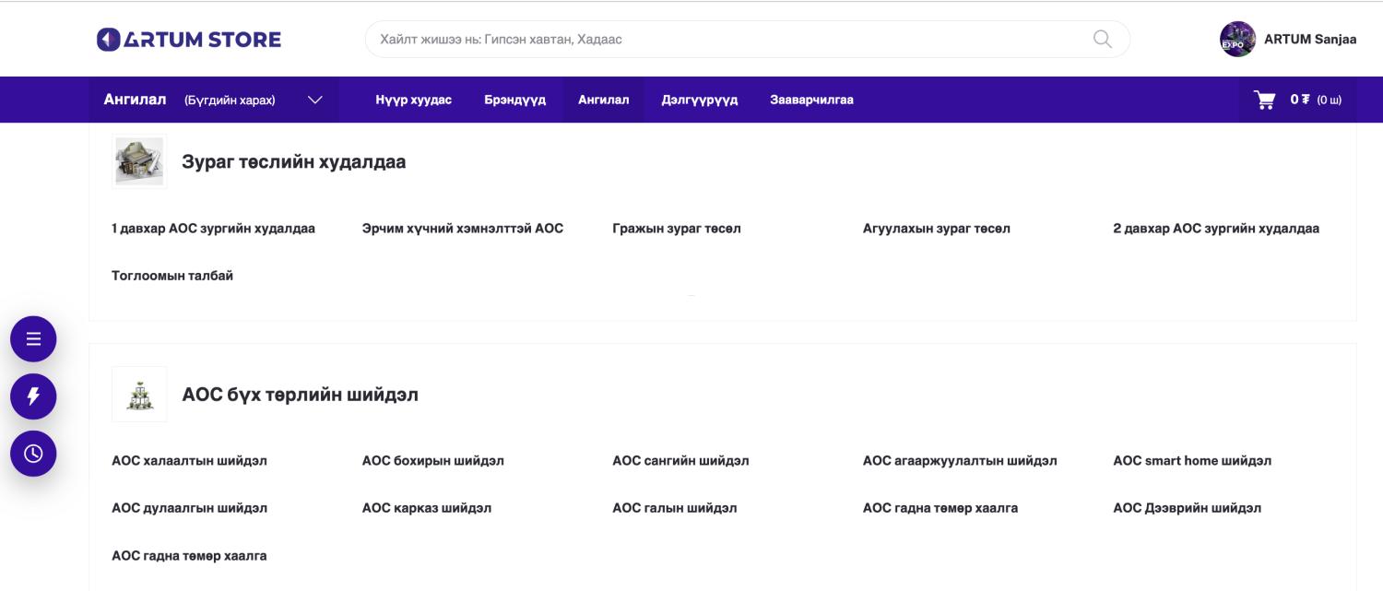The image size is (1383, 591).
Task: Select the АОС галын шийдэл link
Action: click(x=674, y=508)
